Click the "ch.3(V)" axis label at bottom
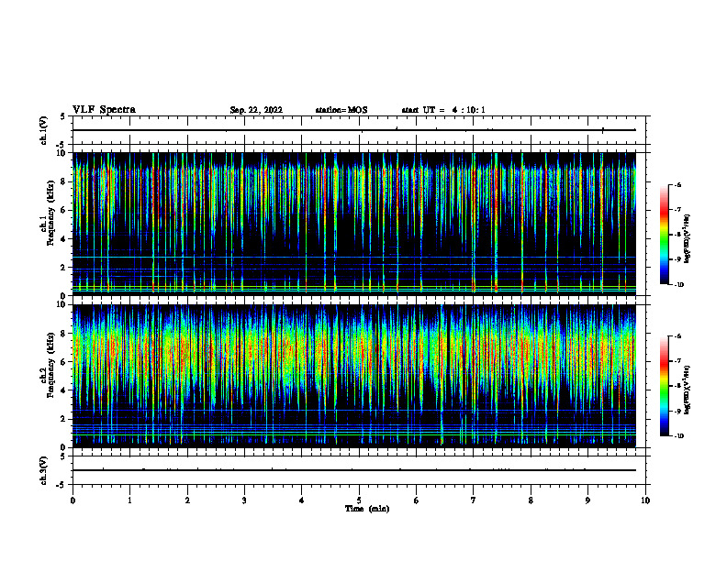This screenshot has width=727, height=561. click(44, 470)
